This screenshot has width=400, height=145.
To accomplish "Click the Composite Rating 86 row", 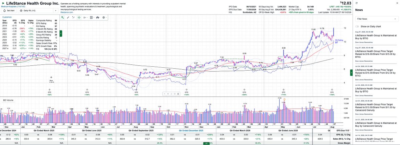I will (47, 20).
